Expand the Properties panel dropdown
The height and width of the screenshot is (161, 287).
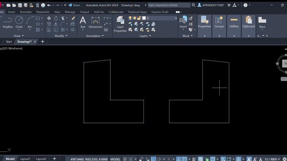point(204,36)
